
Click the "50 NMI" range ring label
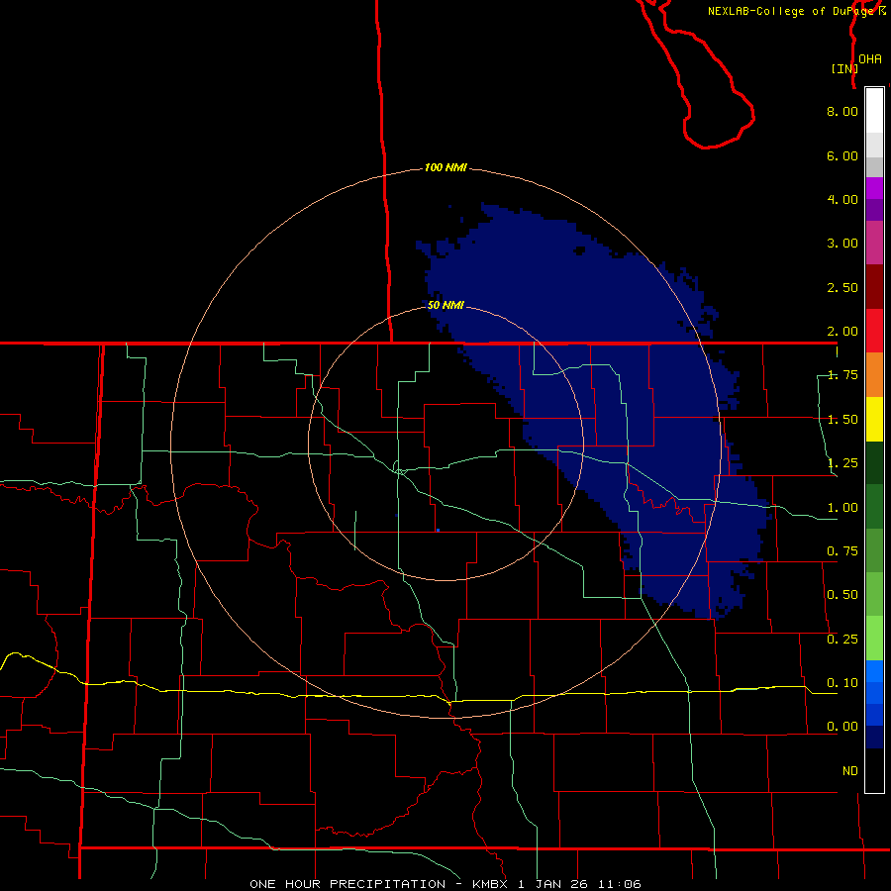445,305
